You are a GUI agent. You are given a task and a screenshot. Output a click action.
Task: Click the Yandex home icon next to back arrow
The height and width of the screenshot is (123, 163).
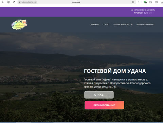tap(8, 2)
